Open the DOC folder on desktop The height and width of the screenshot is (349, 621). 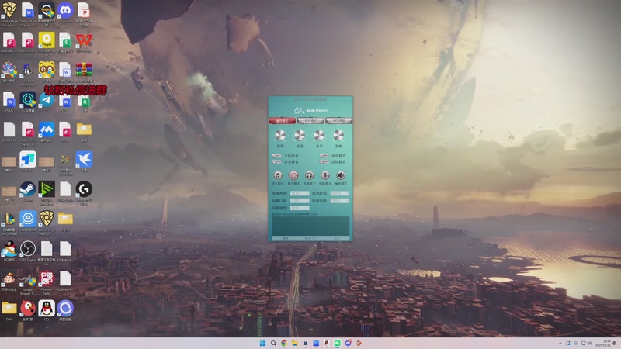tap(9, 309)
